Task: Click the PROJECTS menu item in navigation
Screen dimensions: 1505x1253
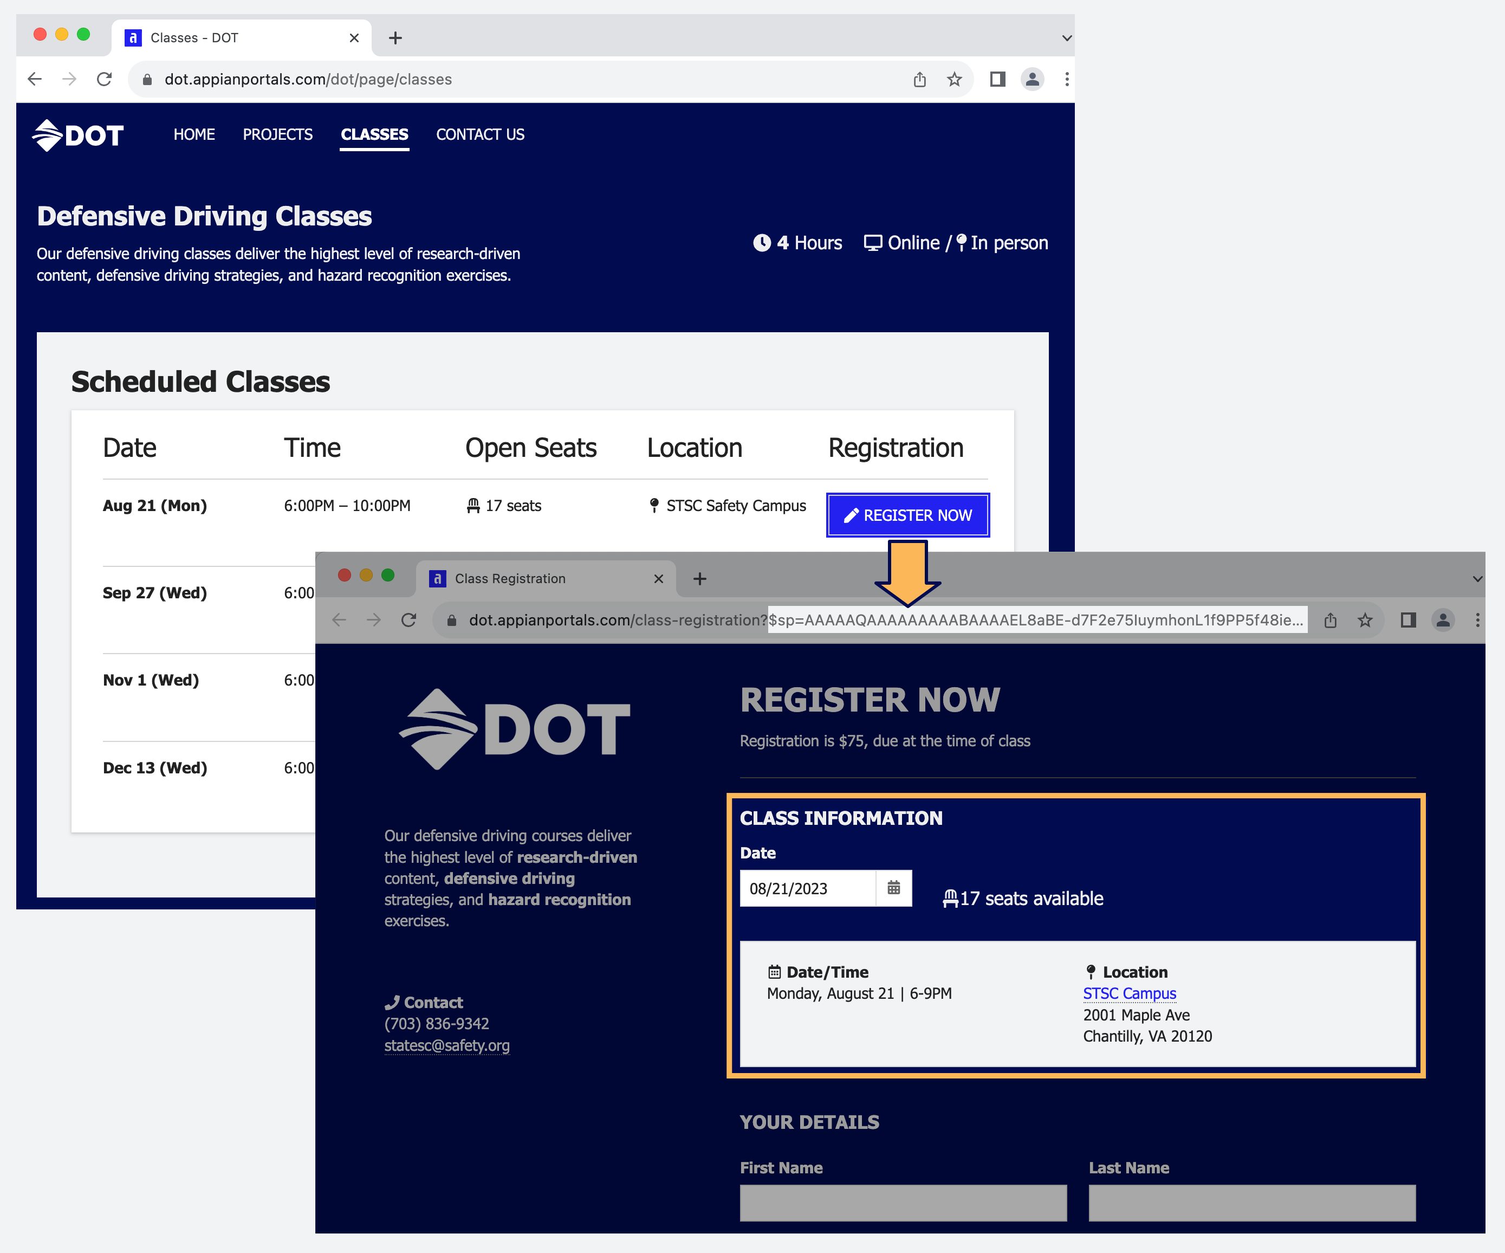Action: (277, 135)
